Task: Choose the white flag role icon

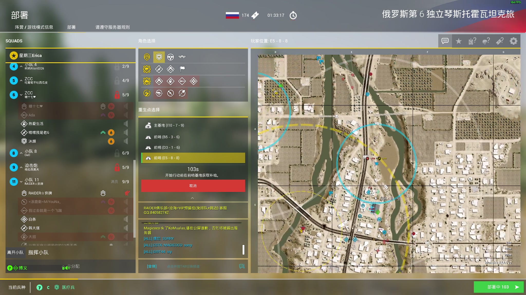Action: tap(182, 69)
